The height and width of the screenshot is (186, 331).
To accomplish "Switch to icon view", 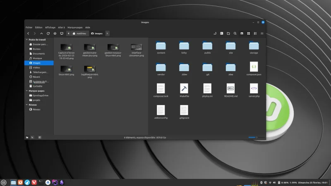I will click(x=249, y=33).
